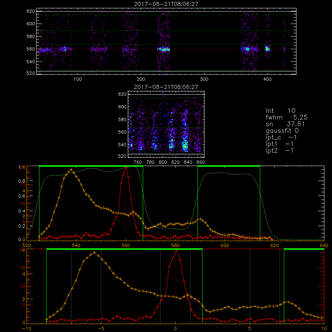Click the orange curve peak near 538 in profile plot
The image size is (332, 332).
point(71,170)
